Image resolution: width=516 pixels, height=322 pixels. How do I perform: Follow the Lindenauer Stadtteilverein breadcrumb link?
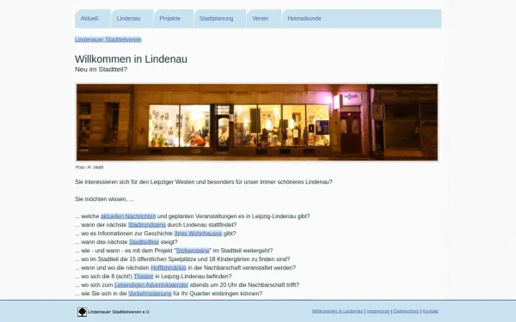[x=108, y=39]
